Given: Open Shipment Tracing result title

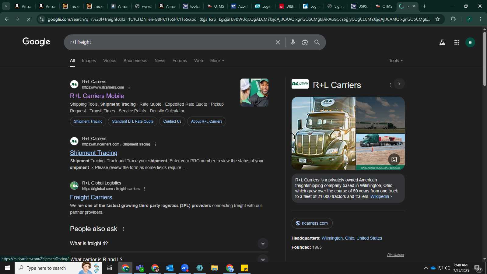Looking at the screenshot, I should click(93, 153).
